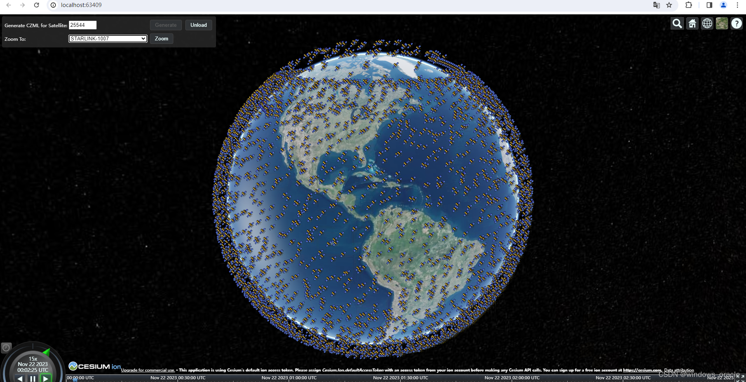Open the Cesium geocoder search icon

coord(677,24)
